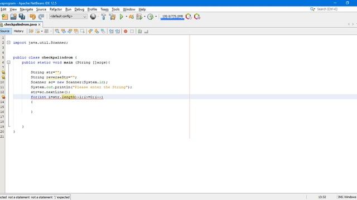This screenshot has height=200, width=357.
Task: Go to previous bookmark icon
Action: [90, 31]
